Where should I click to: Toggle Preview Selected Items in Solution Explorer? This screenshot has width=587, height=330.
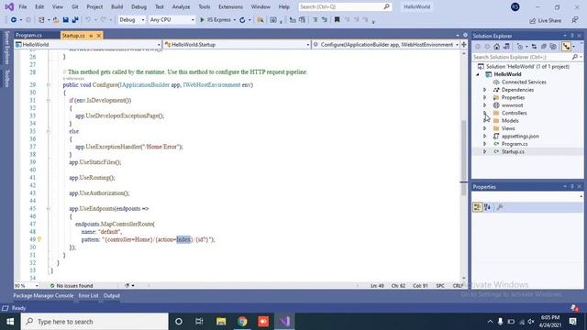pyautogui.click(x=567, y=47)
